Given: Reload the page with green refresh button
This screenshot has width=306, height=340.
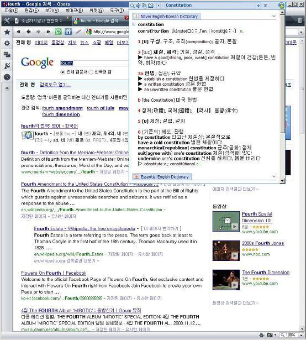Looking at the screenshot, I should click(x=58, y=32).
